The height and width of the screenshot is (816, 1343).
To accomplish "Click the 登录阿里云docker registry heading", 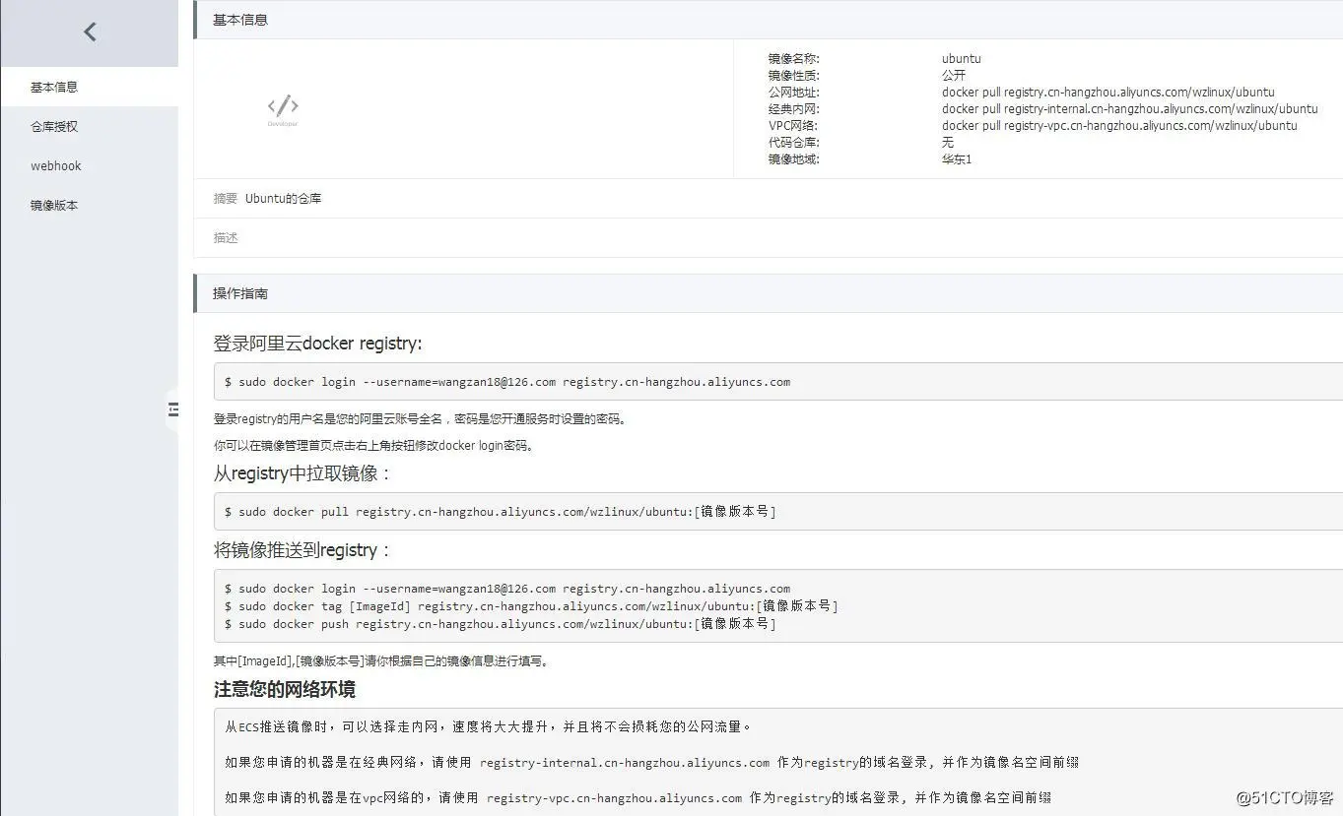I will (x=317, y=344).
